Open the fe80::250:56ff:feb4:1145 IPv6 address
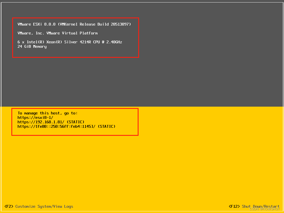284x213 pixels. click(x=66, y=126)
